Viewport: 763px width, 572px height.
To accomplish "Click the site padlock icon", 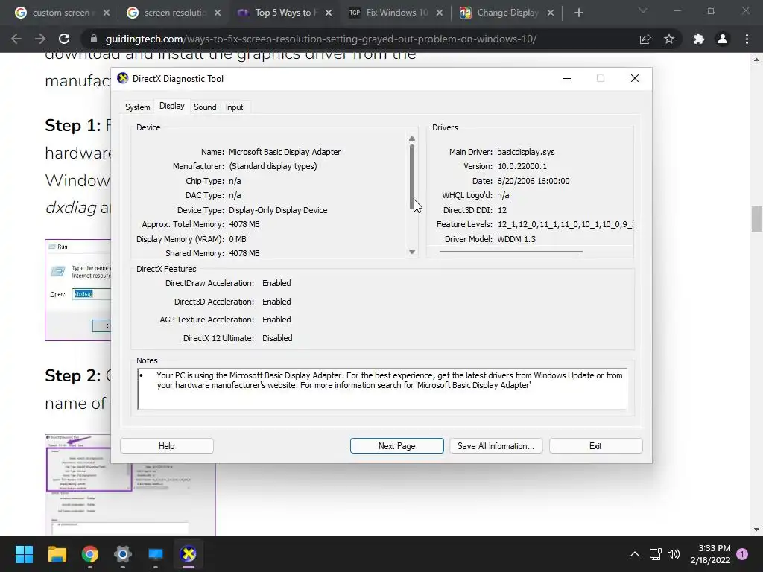I will pos(94,39).
